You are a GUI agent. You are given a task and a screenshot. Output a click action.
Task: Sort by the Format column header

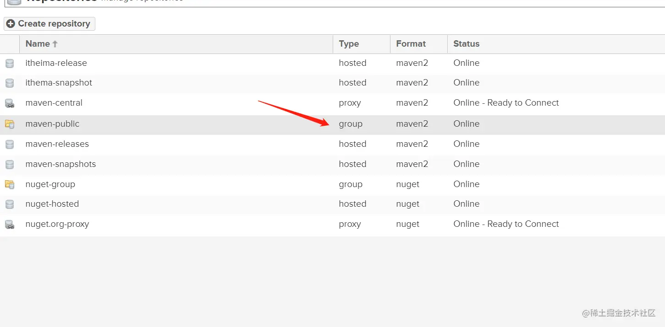[x=419, y=44]
